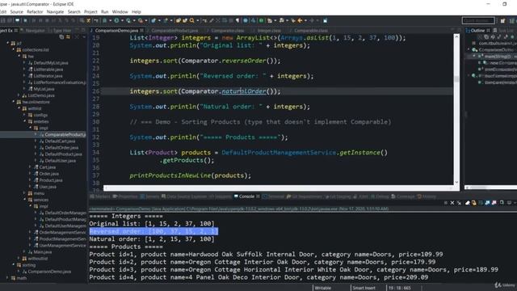
Task: Click highlighted 'Reversed order' console line
Action: (x=153, y=231)
